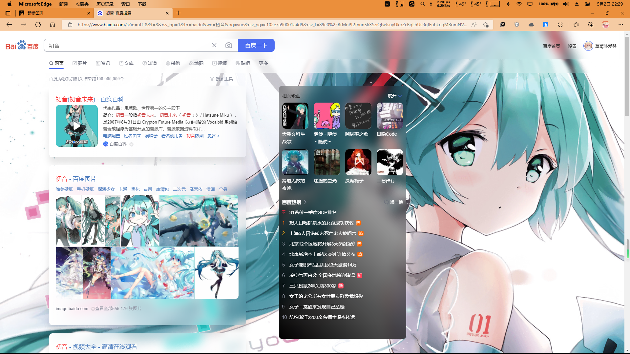The image size is (630, 354).
Task: Open 搜索工具 filter options
Action: pos(221,79)
